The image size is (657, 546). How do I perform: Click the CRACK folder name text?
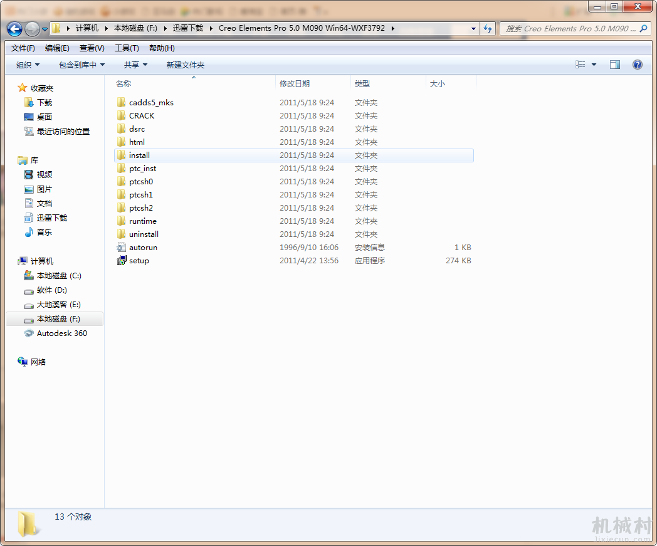(x=142, y=115)
